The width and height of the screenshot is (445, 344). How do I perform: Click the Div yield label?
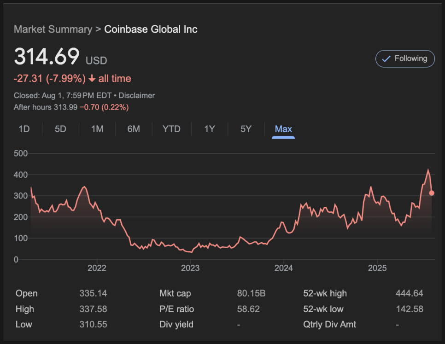click(176, 325)
